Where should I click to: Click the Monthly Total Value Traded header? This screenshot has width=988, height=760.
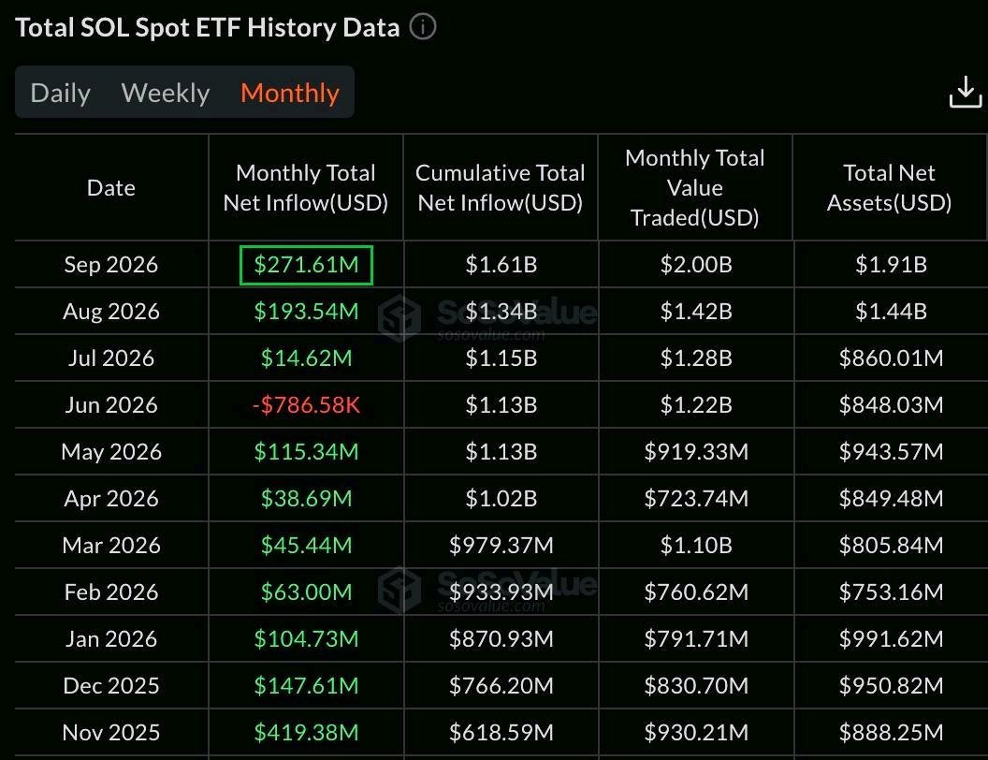[x=695, y=188]
